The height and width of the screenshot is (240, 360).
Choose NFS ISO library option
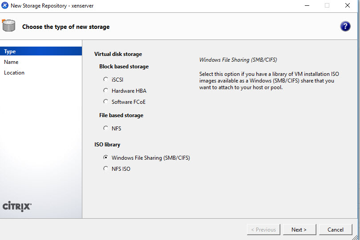[105, 169]
